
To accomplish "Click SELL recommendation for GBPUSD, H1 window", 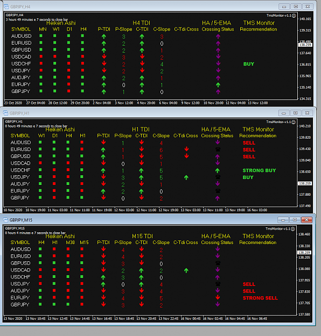I will 249,156.
